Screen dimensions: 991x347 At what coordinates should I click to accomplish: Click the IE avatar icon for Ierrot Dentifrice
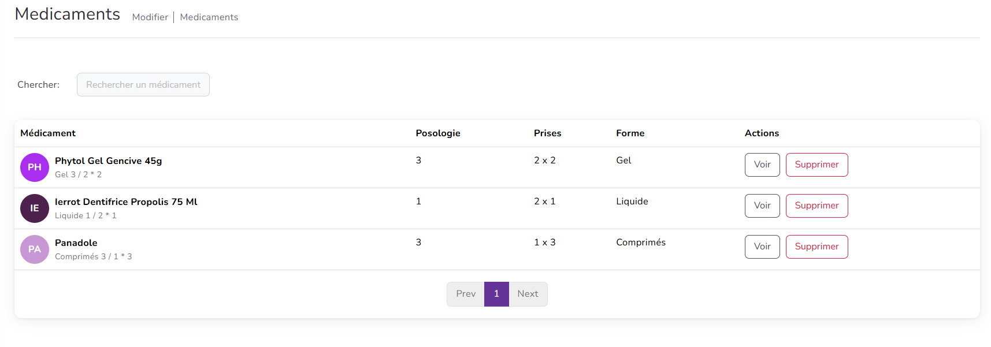pyautogui.click(x=35, y=208)
